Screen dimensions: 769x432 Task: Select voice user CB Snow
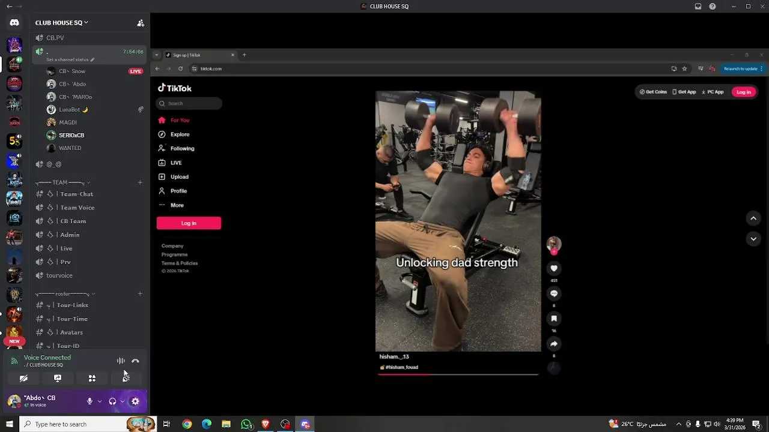95,71
